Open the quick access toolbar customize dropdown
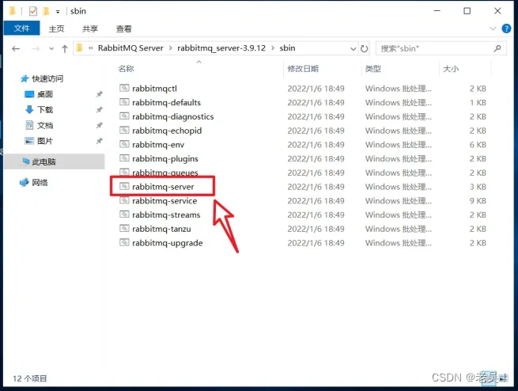The width and height of the screenshot is (518, 391). pos(58,12)
